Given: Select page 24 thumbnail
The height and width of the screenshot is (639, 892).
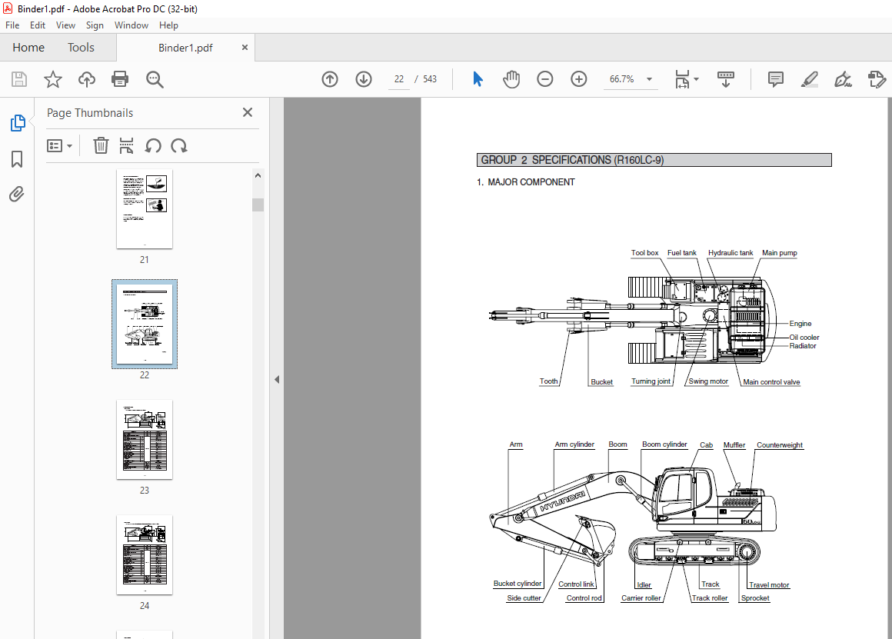Looking at the screenshot, I should tap(145, 554).
